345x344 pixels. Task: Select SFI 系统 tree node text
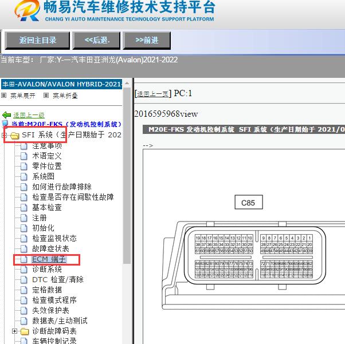point(72,135)
